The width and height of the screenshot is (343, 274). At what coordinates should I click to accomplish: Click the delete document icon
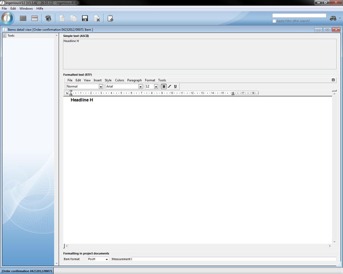tap(97, 18)
